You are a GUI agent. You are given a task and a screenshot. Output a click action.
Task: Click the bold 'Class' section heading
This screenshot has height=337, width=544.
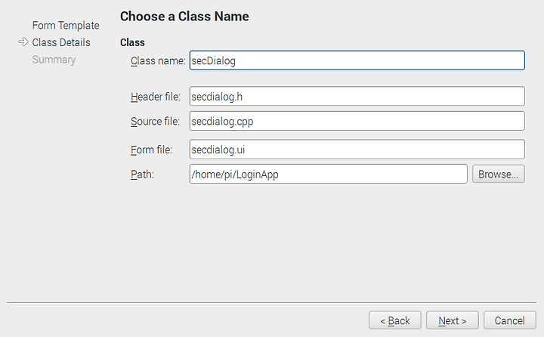pyautogui.click(x=132, y=42)
